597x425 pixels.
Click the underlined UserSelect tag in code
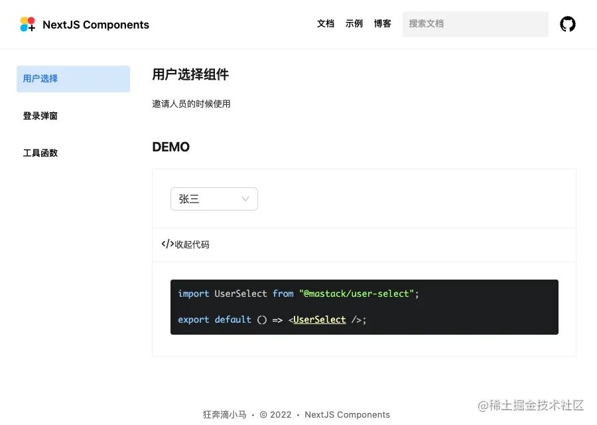320,319
